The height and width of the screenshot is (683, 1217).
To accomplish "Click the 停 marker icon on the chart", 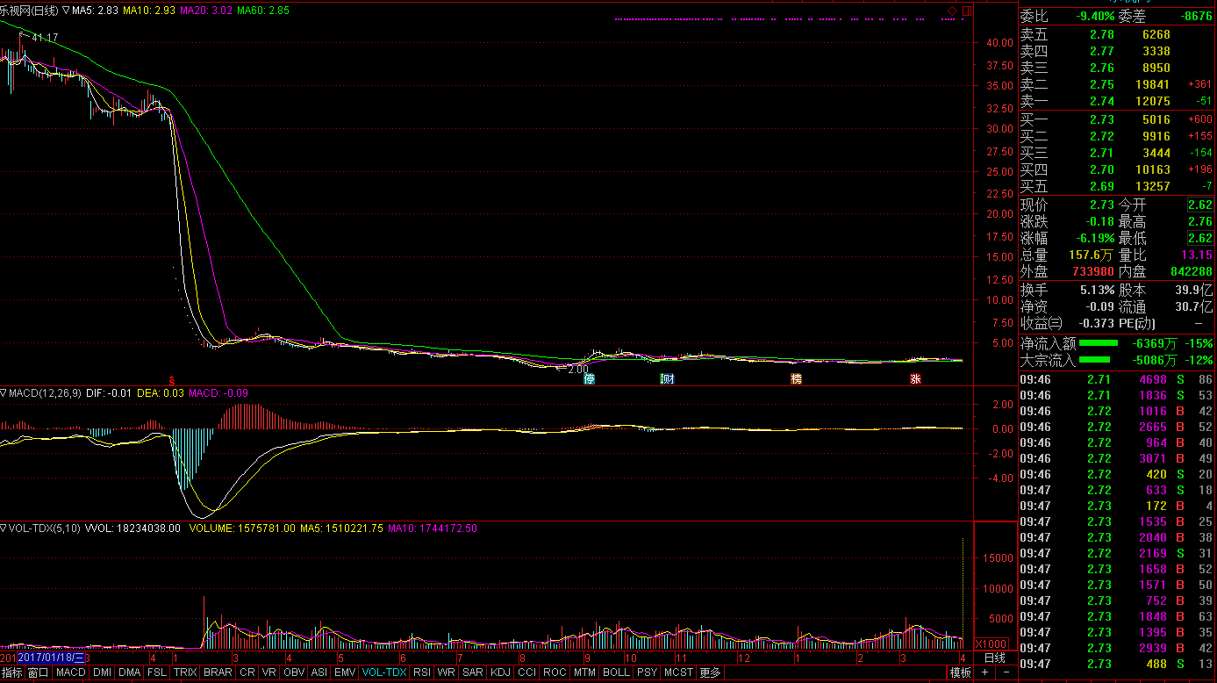I will [x=590, y=379].
